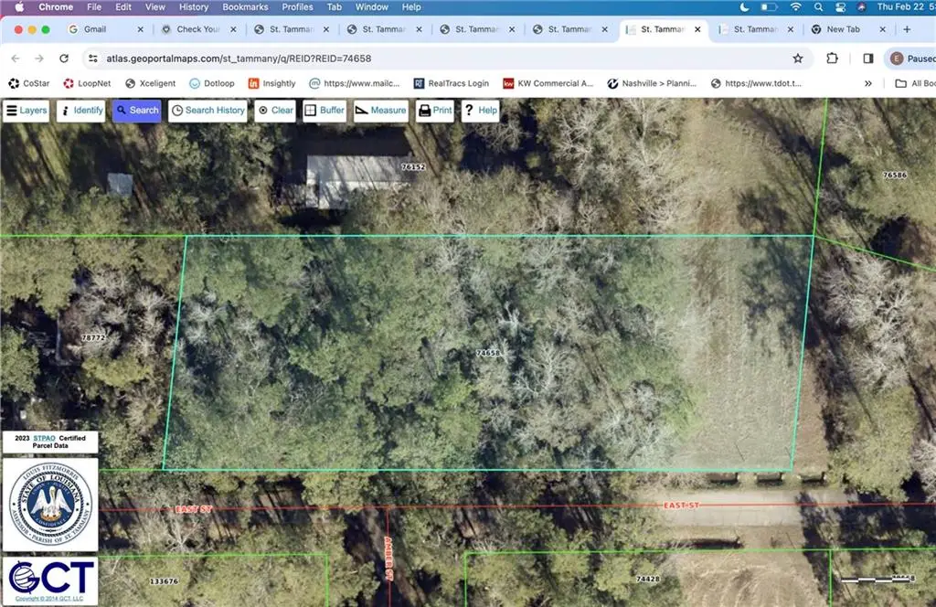
Task: Bookmark this page with the star icon
Action: click(798, 59)
